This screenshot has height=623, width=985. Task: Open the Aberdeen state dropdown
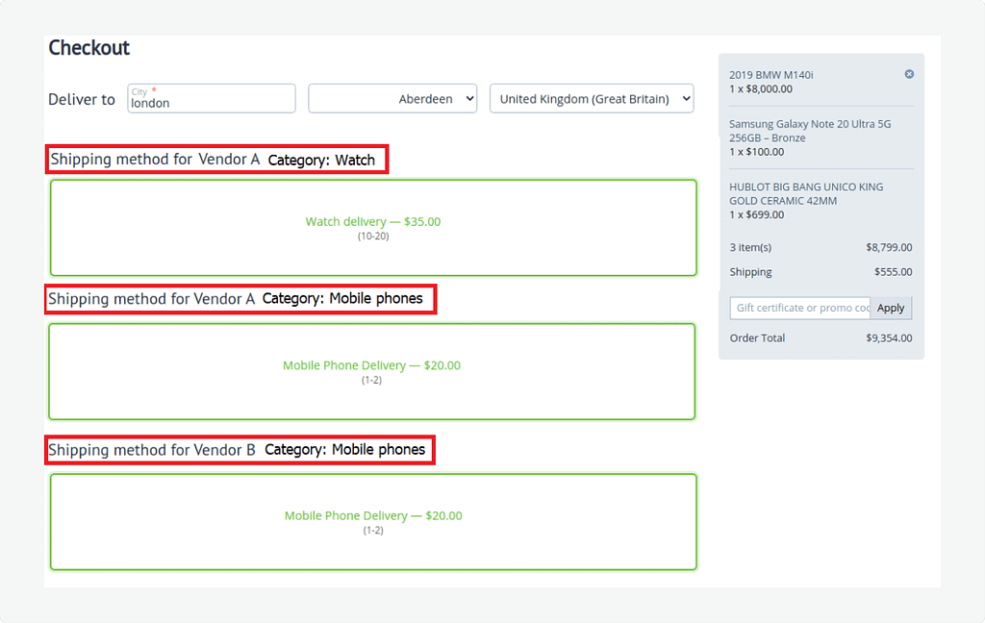click(392, 99)
